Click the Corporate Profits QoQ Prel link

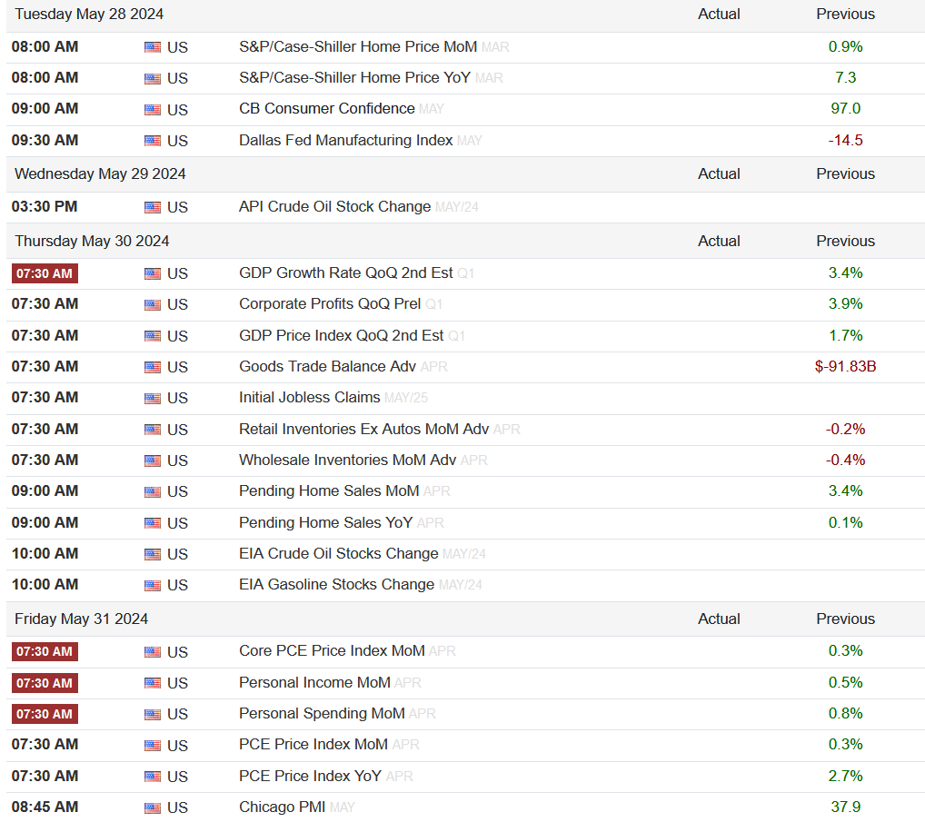pyautogui.click(x=330, y=303)
